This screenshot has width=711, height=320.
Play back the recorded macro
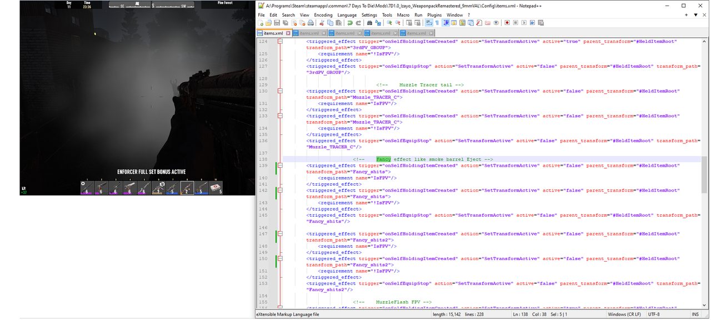coord(524,23)
